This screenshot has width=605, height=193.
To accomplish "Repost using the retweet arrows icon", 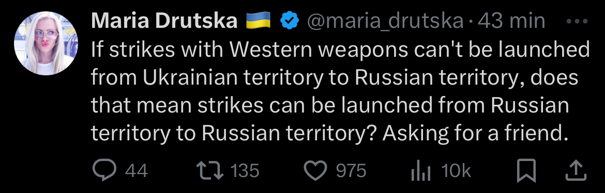I will (210, 170).
